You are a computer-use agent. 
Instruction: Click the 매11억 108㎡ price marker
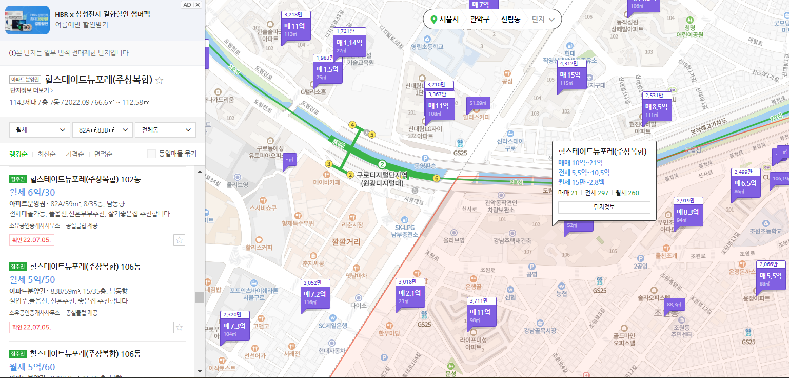[x=440, y=106]
